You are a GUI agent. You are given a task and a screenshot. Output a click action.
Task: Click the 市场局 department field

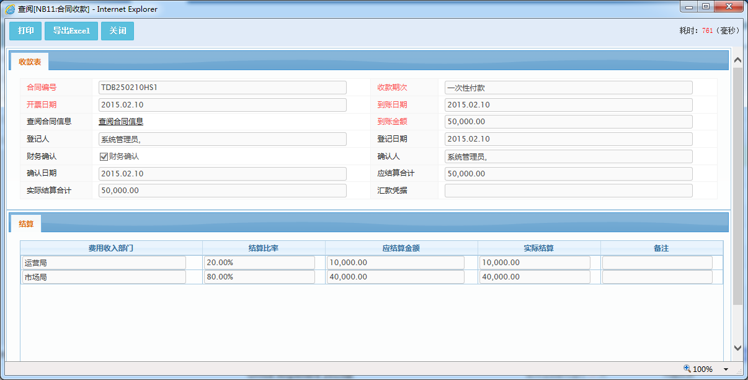click(x=104, y=277)
